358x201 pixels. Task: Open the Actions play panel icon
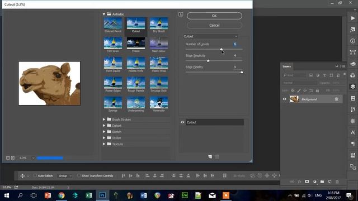(353, 18)
